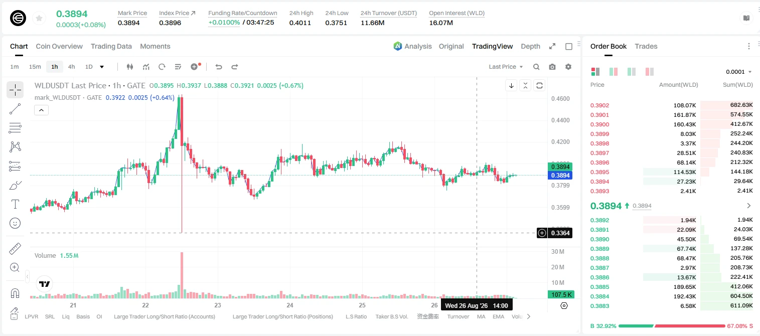Switch to the Trades tab
The height and width of the screenshot is (336, 760).
click(646, 46)
